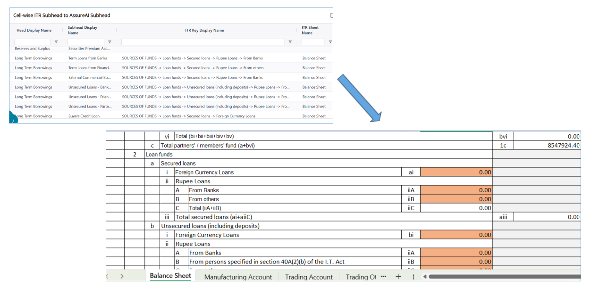Select the 'Buyers Credit Loan' cell
Viewport: 591px width, 287px height.
(84, 116)
